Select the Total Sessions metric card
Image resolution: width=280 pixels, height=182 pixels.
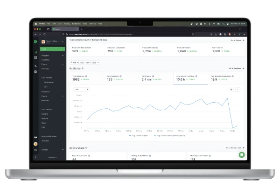pyautogui.click(x=87, y=78)
